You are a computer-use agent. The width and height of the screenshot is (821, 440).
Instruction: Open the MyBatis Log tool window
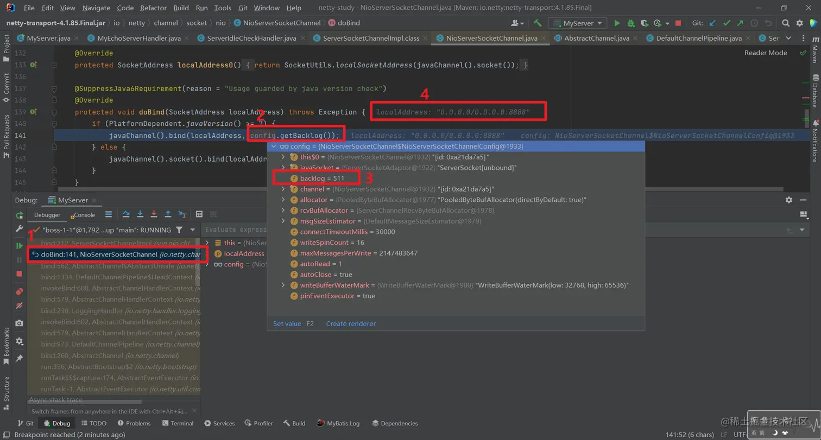[x=339, y=423]
